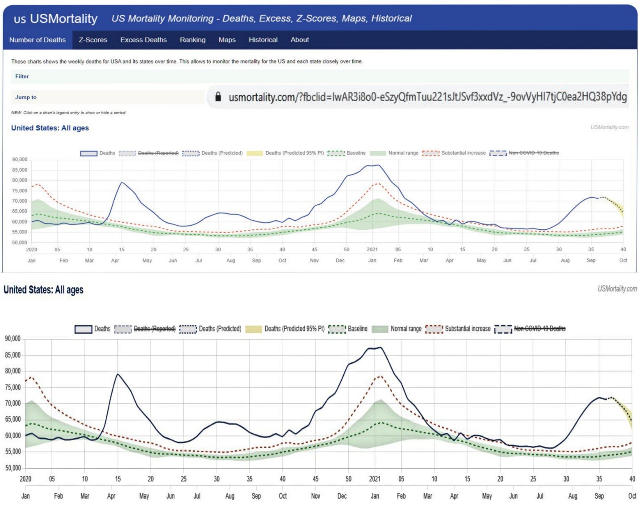Screen dimensions: 639x512
Task: Click the Deaths (Predicted 95% PI) yellow swatch
Action: 255,153
